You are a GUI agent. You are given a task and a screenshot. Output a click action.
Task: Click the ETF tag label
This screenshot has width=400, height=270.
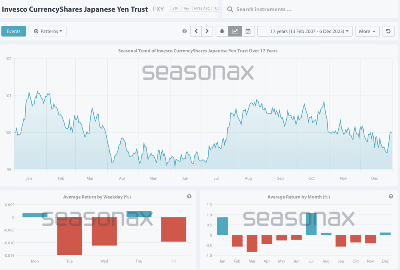pyautogui.click(x=175, y=9)
